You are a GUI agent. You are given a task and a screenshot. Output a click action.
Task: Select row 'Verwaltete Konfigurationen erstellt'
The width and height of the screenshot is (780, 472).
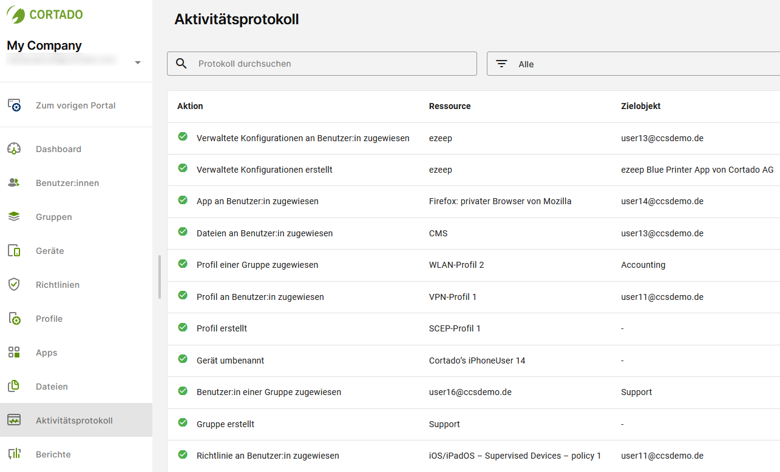point(473,170)
